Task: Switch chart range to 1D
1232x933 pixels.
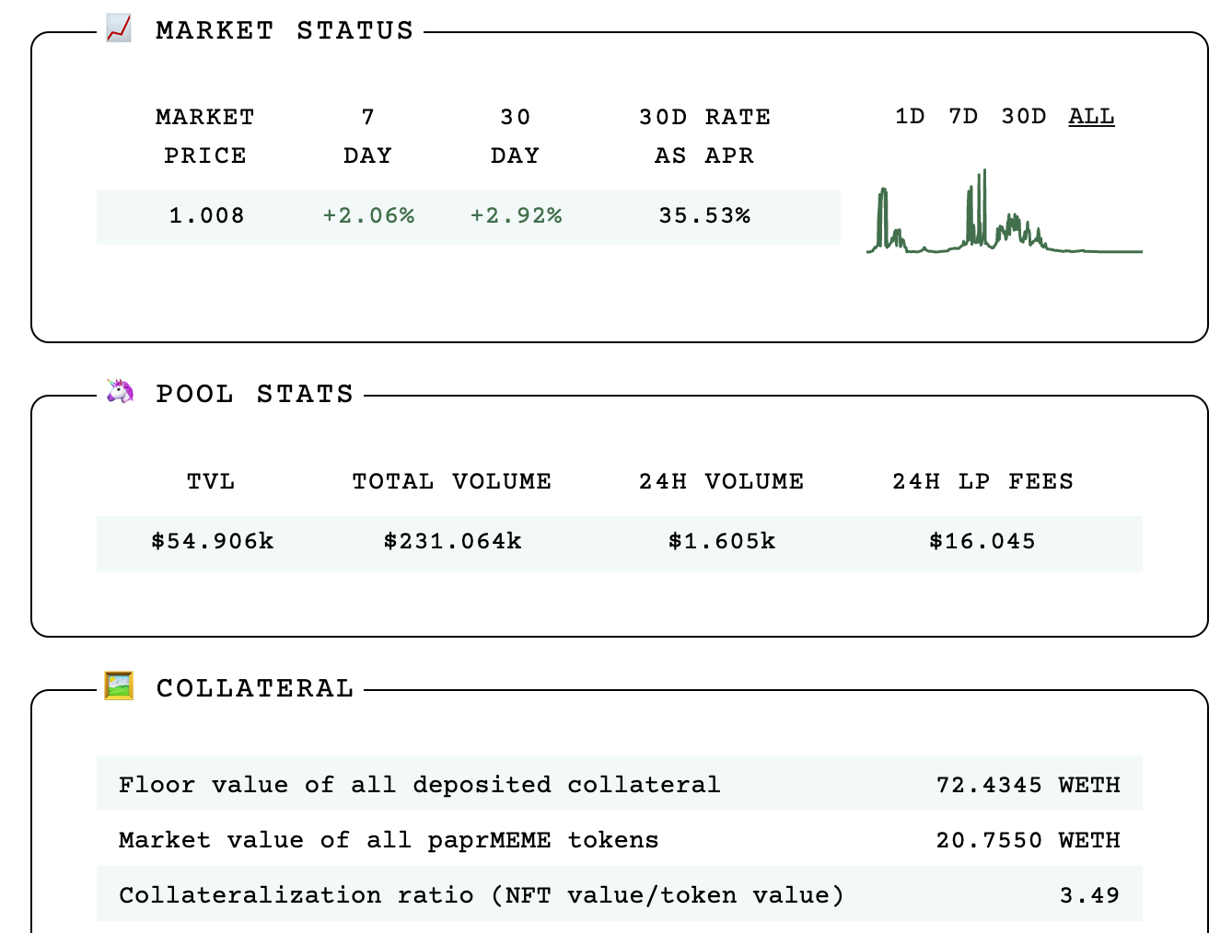Action: tap(910, 117)
